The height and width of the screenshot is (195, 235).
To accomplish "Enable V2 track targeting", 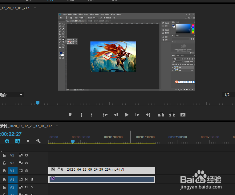I will click(x=12, y=163).
